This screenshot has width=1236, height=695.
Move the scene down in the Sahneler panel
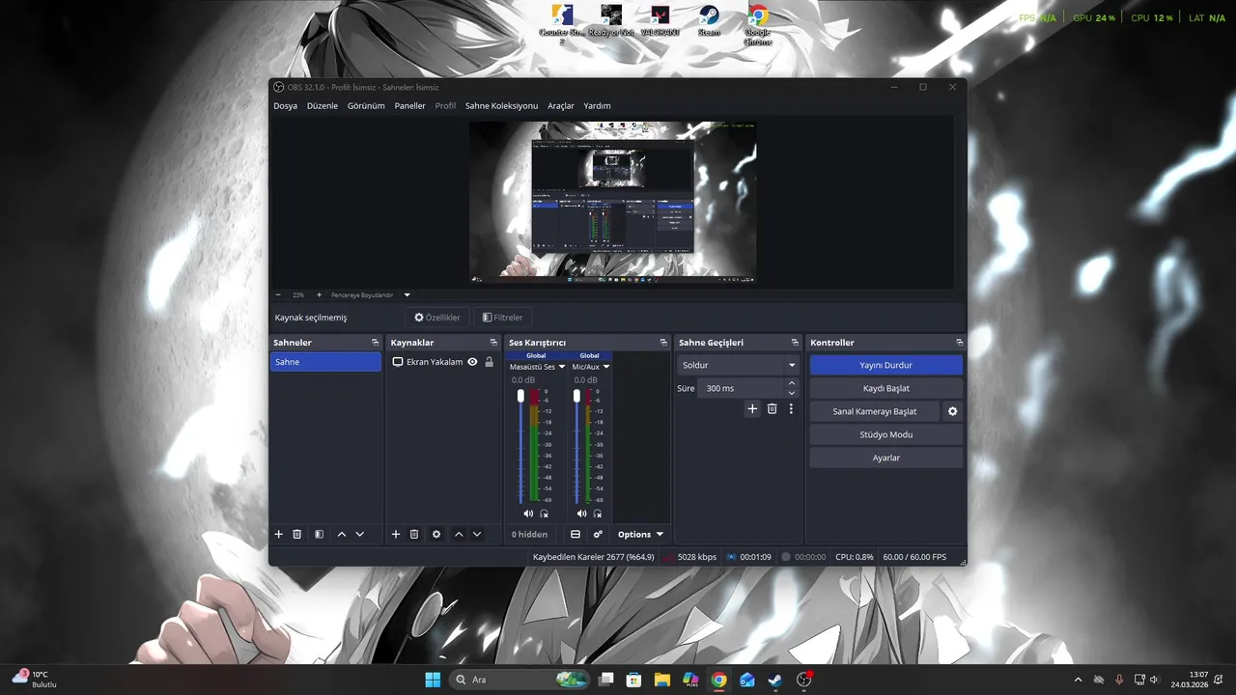(360, 534)
